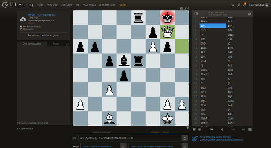Open the ajedrezclub2t user menu
Screen dimensions: 271x148
pyautogui.click(x=259, y=5)
